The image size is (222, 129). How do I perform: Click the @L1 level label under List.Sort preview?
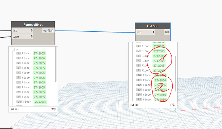point(137,105)
